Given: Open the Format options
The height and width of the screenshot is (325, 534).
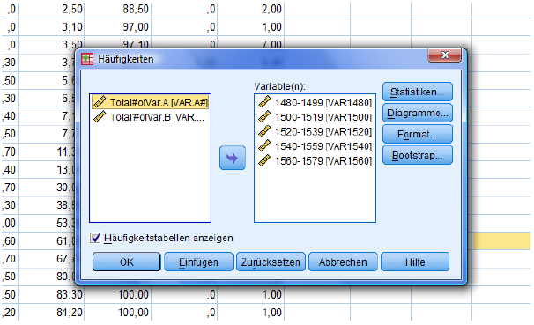Looking at the screenshot, I should (x=417, y=134).
